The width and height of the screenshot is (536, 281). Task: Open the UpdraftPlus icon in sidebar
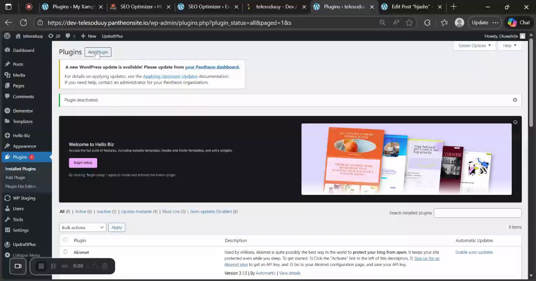click(x=7, y=244)
